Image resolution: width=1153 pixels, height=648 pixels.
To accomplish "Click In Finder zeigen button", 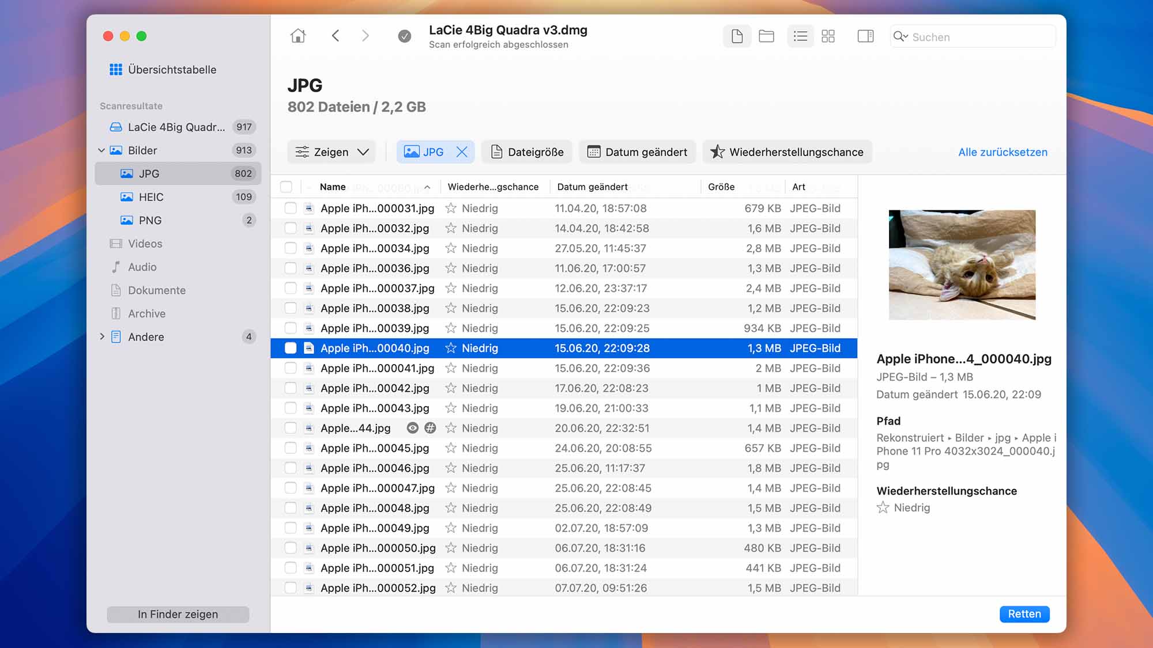I will pyautogui.click(x=178, y=614).
